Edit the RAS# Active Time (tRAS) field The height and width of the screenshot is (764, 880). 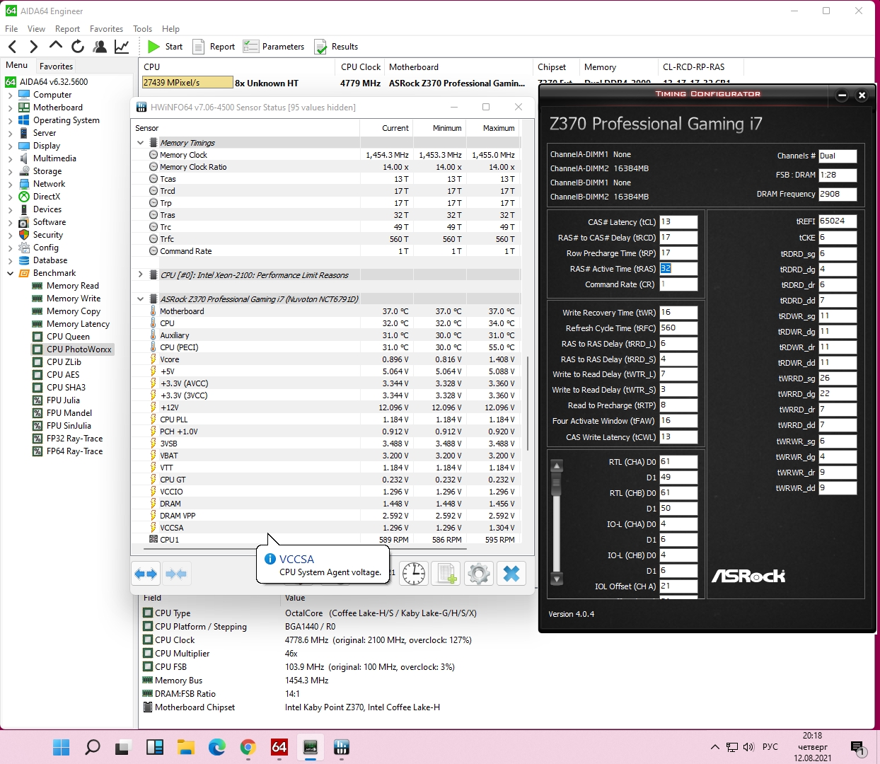pyautogui.click(x=678, y=269)
